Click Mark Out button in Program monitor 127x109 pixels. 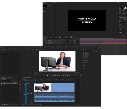[x=51, y=75]
